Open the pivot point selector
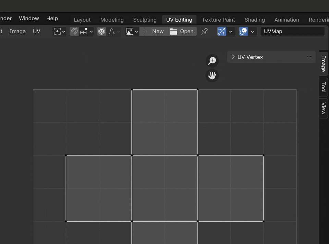Screen dimensions: 329x244 59,32
